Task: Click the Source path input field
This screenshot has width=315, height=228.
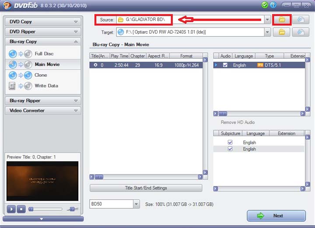Action: point(190,20)
